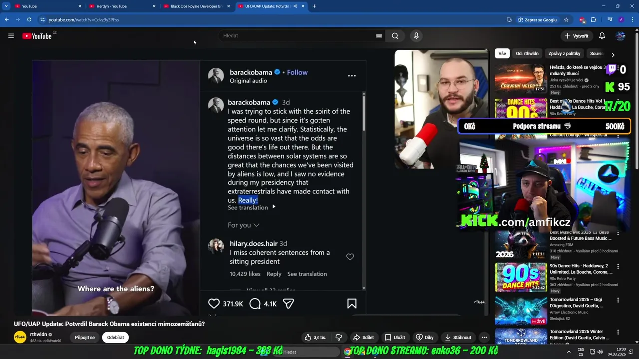The image size is (639, 359).
Task: Click the Instagram like heart showing 371.9K
Action: coord(214,303)
